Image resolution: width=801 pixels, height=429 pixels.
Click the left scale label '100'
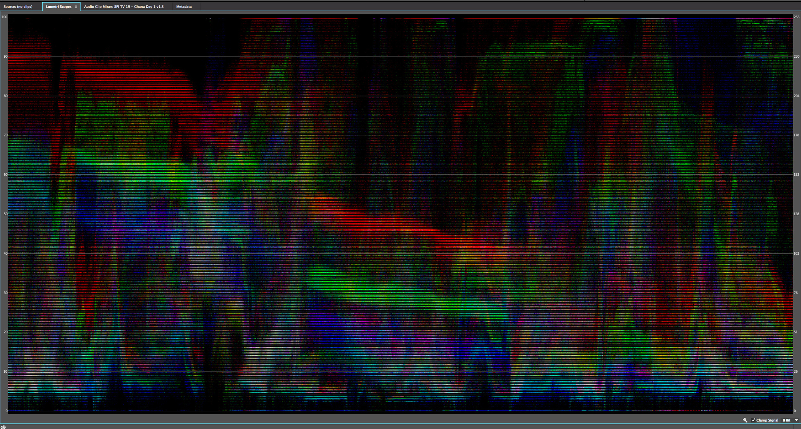click(4, 17)
